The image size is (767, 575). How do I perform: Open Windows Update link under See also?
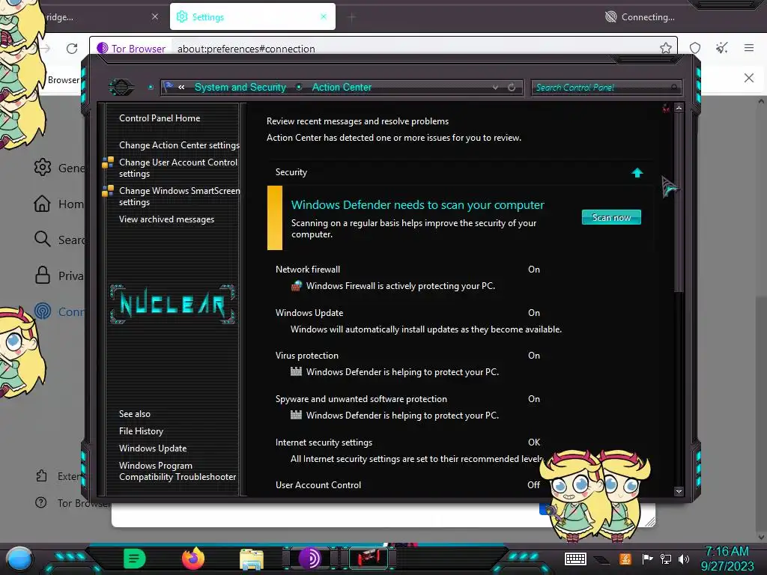(x=153, y=448)
